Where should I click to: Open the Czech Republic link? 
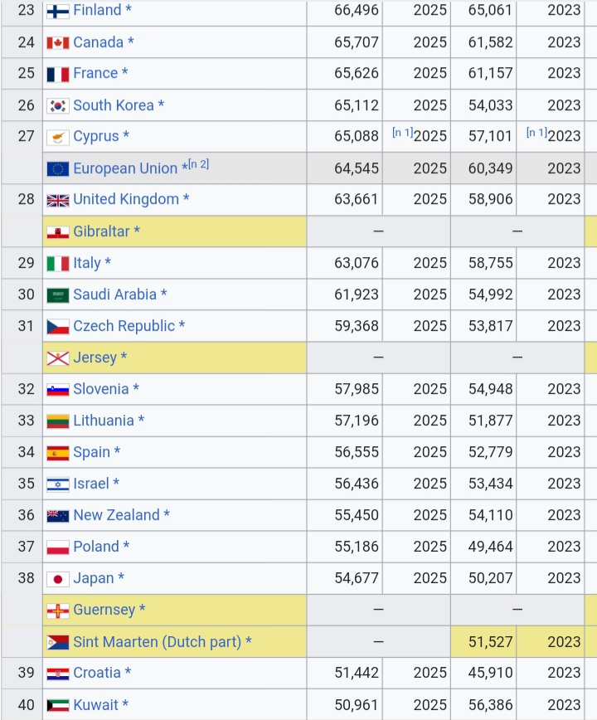(124, 326)
